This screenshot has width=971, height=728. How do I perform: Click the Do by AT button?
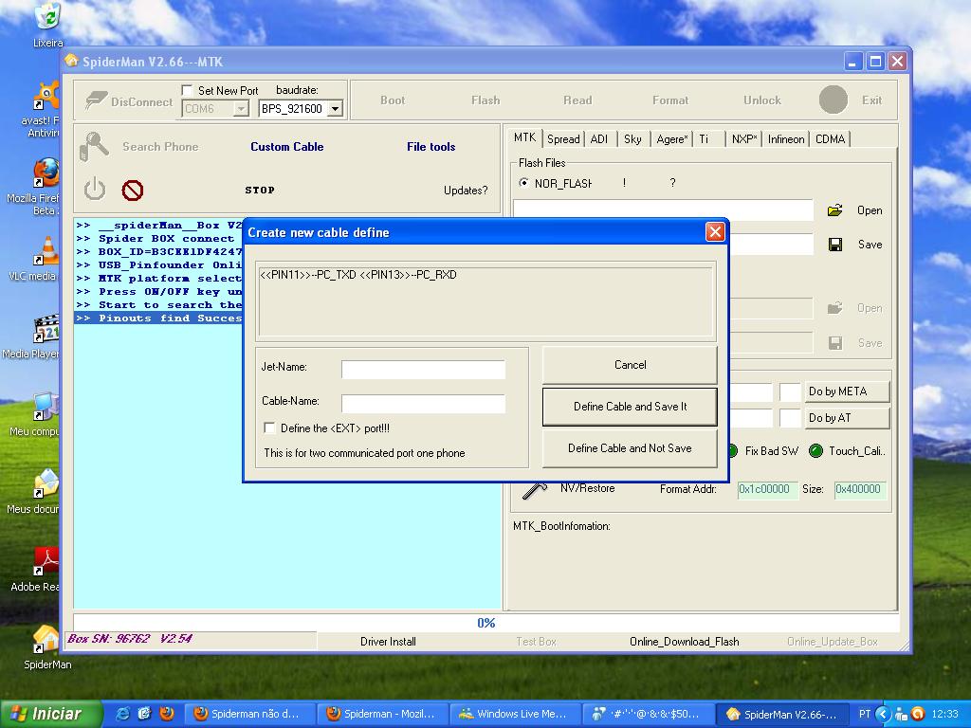pos(847,418)
